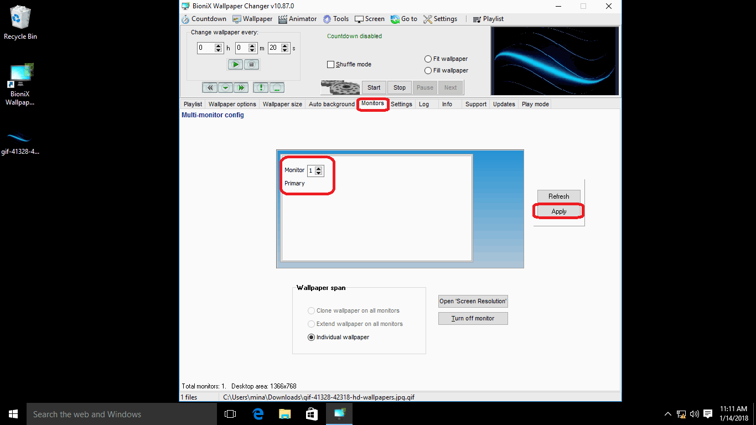Enable Shuffle mode checkbox
The image size is (756, 425).
[x=330, y=64]
